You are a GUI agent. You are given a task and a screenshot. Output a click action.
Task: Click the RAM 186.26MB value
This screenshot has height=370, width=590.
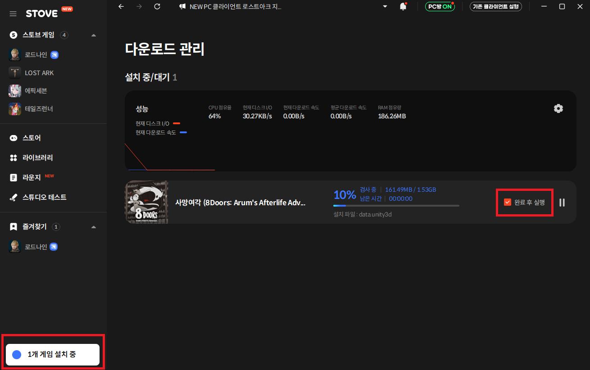coord(392,116)
